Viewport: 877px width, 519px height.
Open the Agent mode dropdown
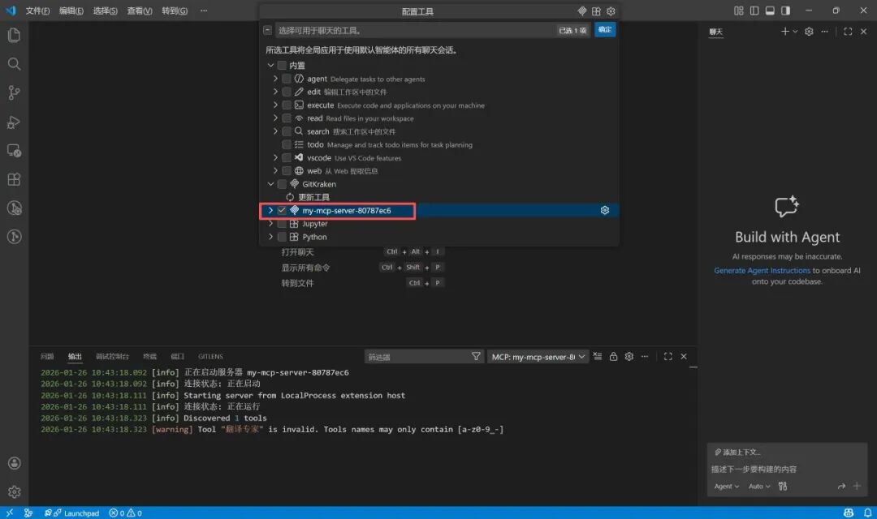[727, 487]
